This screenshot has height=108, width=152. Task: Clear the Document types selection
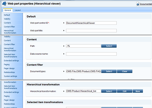125,71
